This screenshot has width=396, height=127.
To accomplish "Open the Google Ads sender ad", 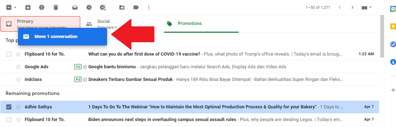I will pyautogui.click(x=37, y=67).
